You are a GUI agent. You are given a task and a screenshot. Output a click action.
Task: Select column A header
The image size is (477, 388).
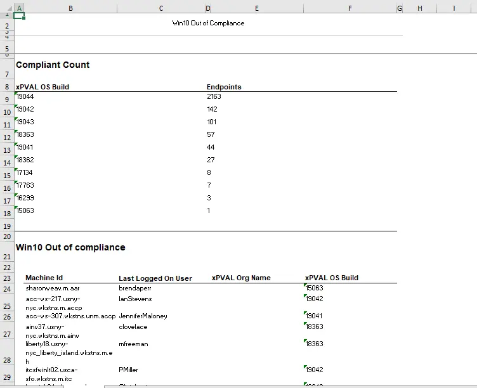pos(19,8)
